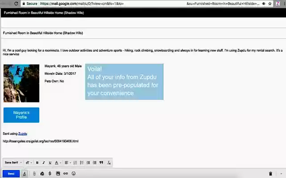Toggle the formatting options bar
The image size is (286, 178).
tap(24, 174)
